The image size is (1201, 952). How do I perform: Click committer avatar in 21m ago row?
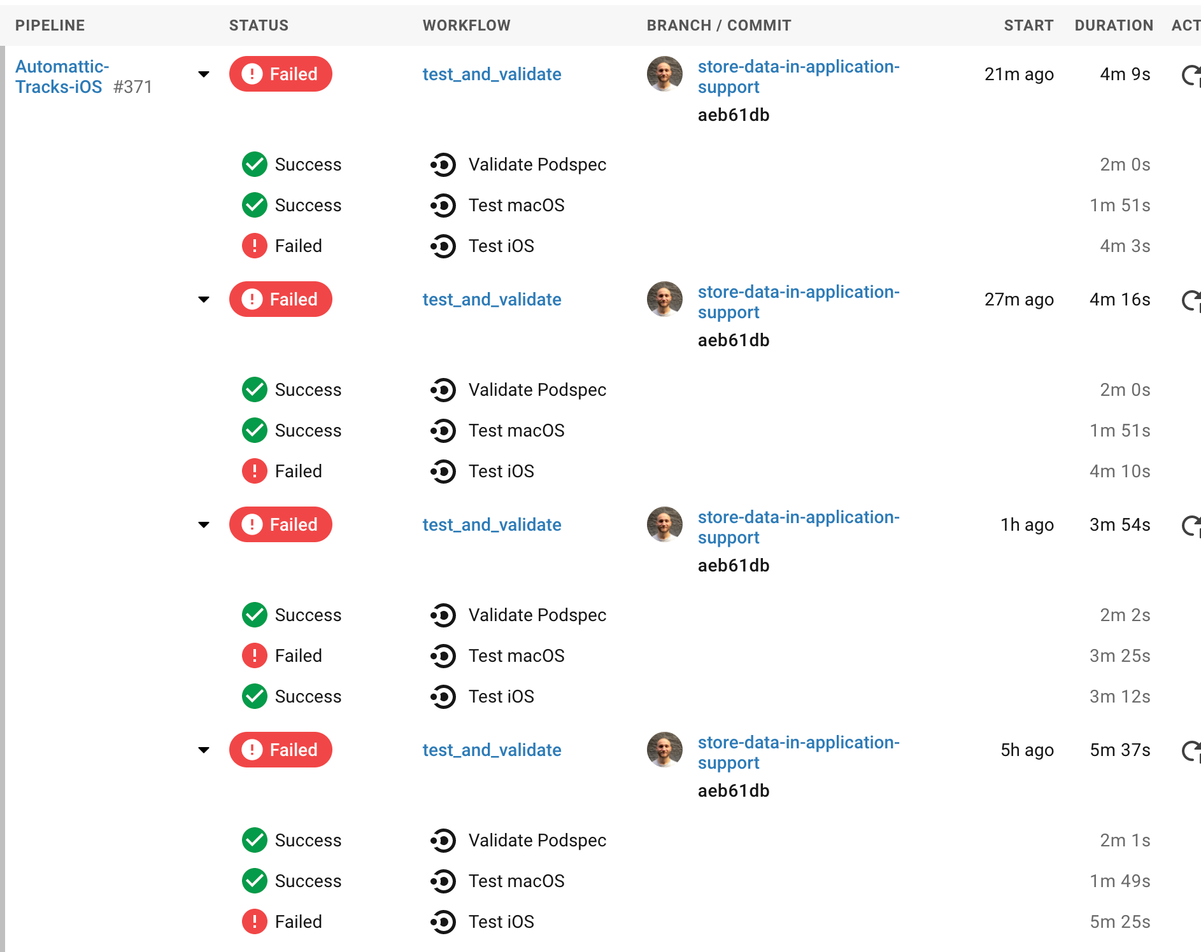pos(665,74)
